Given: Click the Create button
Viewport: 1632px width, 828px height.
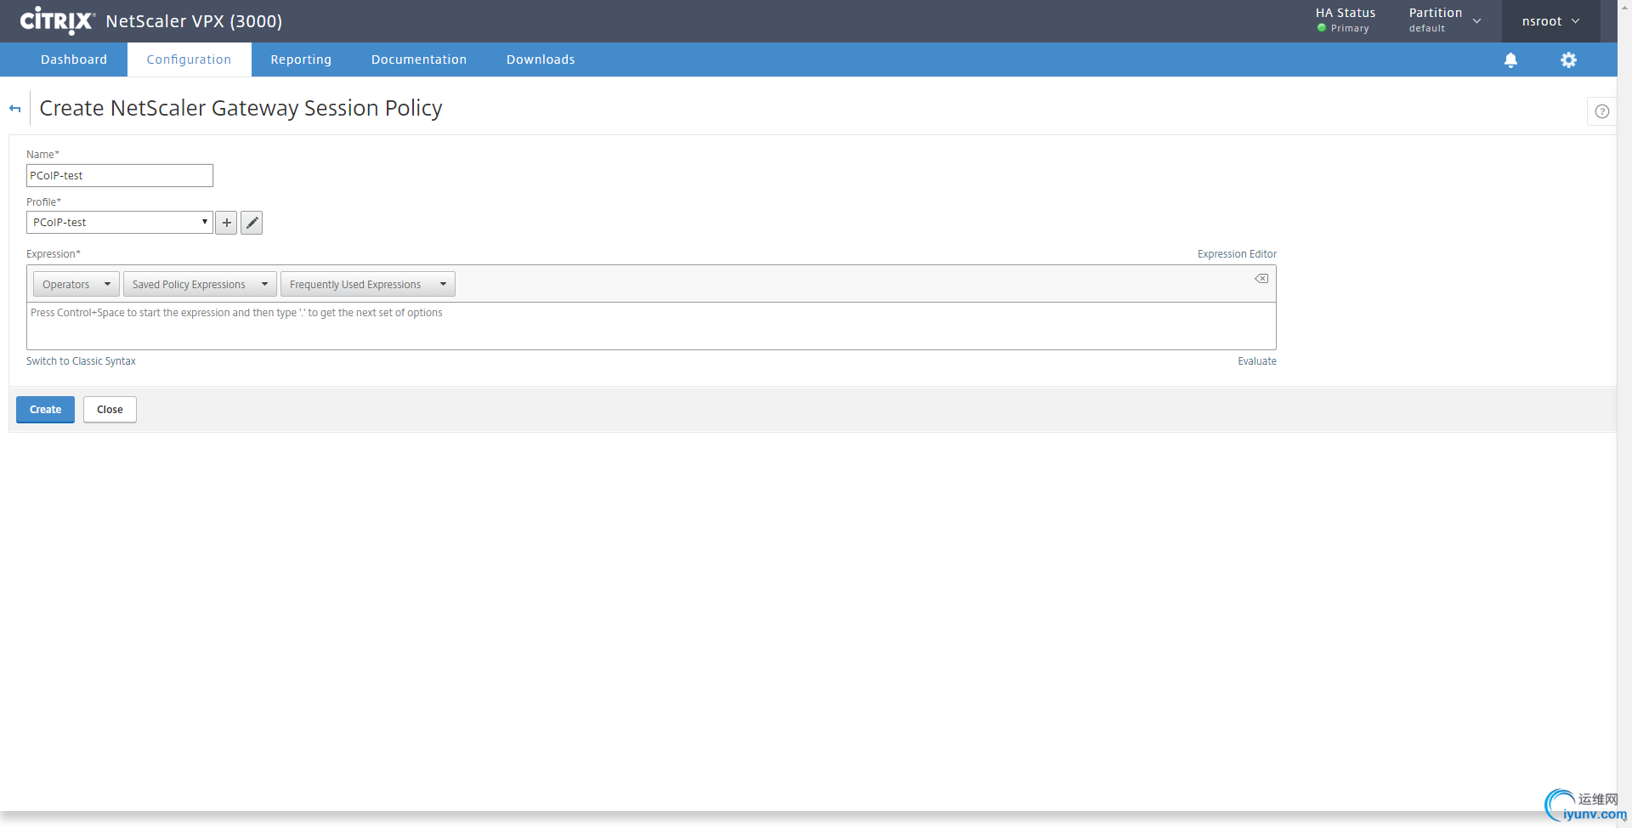Looking at the screenshot, I should [x=46, y=410].
